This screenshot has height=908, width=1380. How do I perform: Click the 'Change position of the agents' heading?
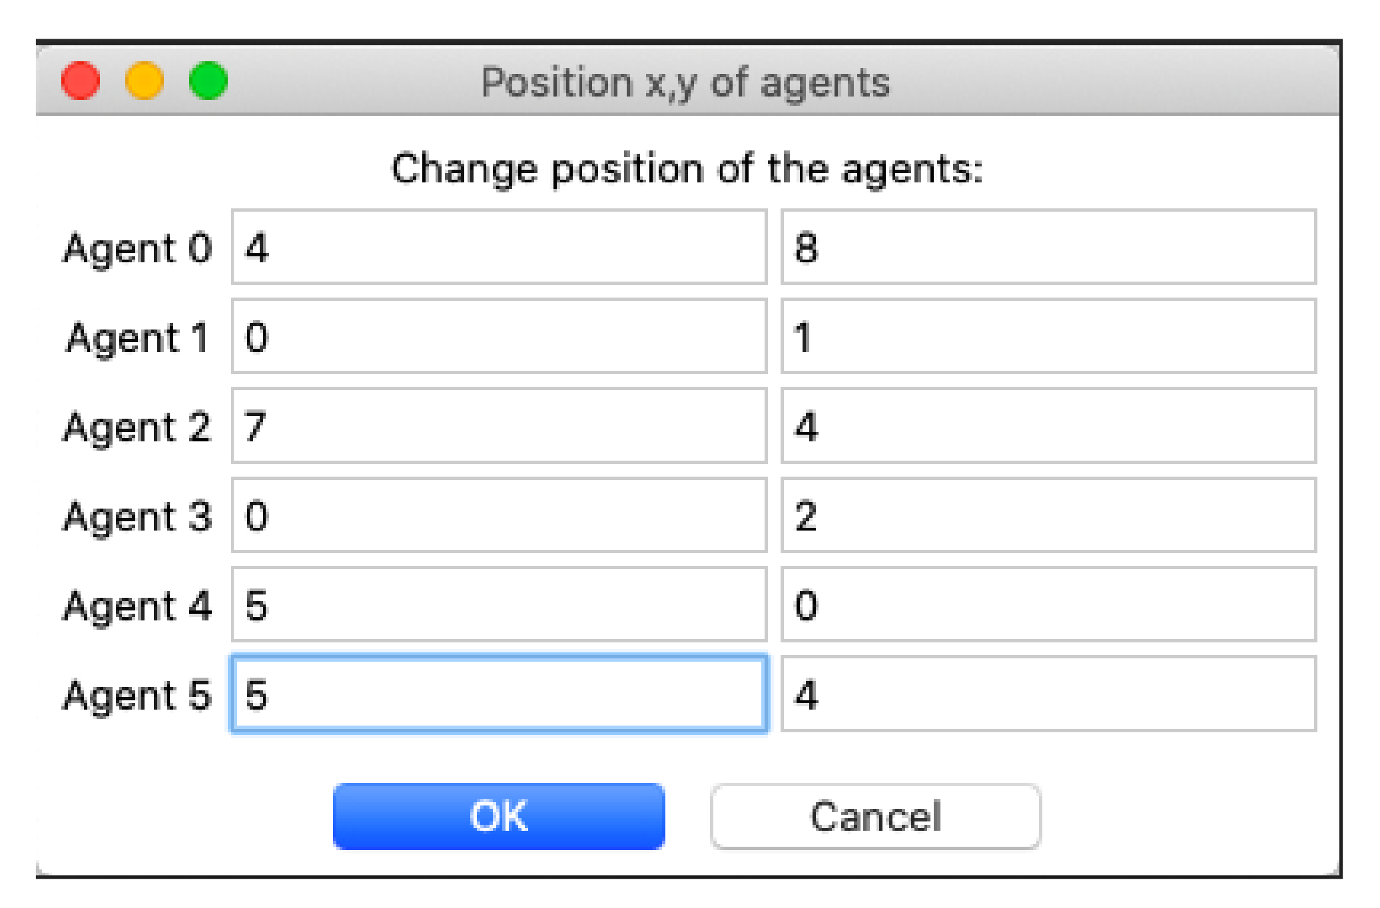click(687, 168)
